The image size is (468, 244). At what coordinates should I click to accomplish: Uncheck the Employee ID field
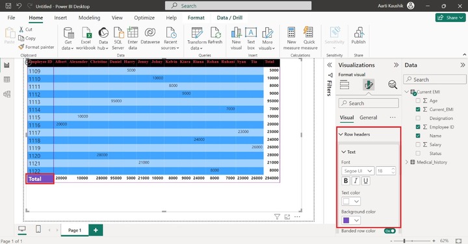pyautogui.click(x=418, y=127)
